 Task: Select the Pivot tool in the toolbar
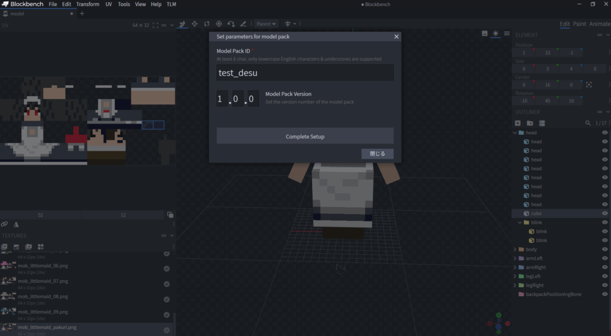(x=219, y=24)
